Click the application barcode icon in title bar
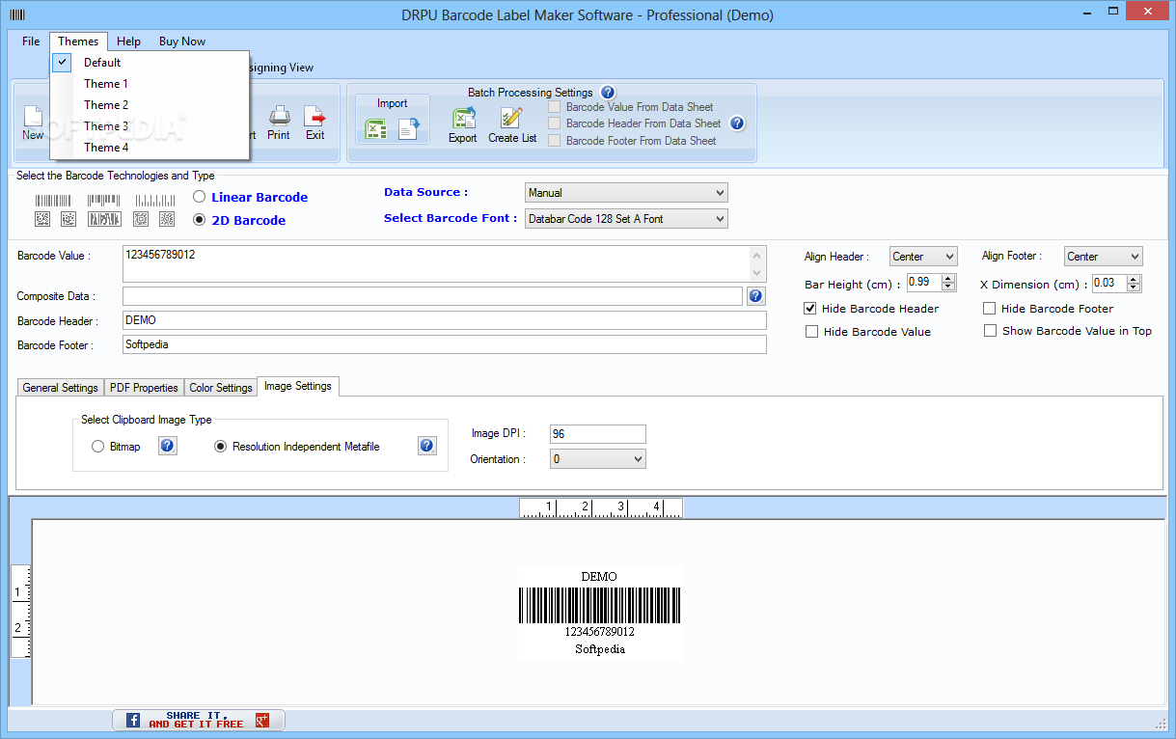The width and height of the screenshot is (1176, 739). [x=17, y=14]
